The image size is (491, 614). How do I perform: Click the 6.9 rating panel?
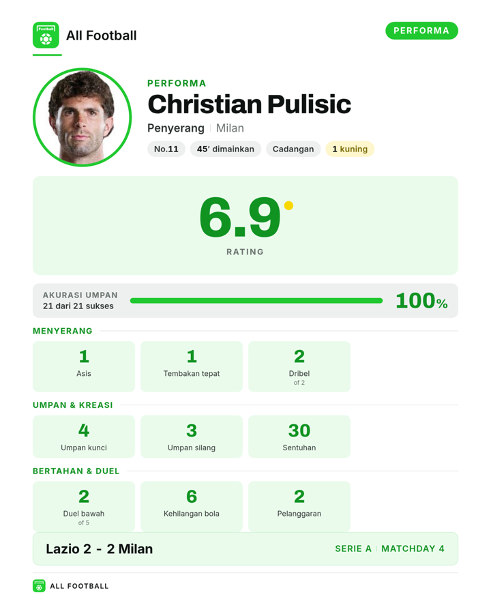[x=245, y=226]
